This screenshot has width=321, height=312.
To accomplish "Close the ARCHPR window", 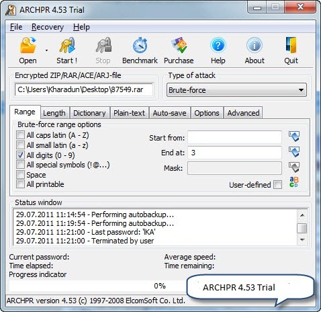I will pyautogui.click(x=300, y=7).
